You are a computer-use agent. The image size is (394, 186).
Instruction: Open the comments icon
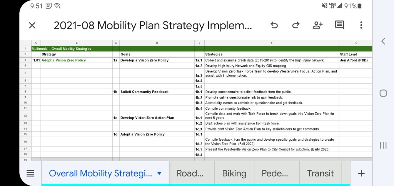click(339, 25)
